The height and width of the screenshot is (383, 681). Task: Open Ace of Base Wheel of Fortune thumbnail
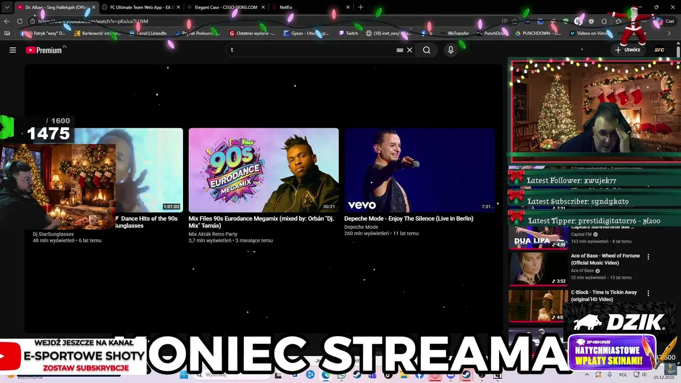pyautogui.click(x=538, y=269)
